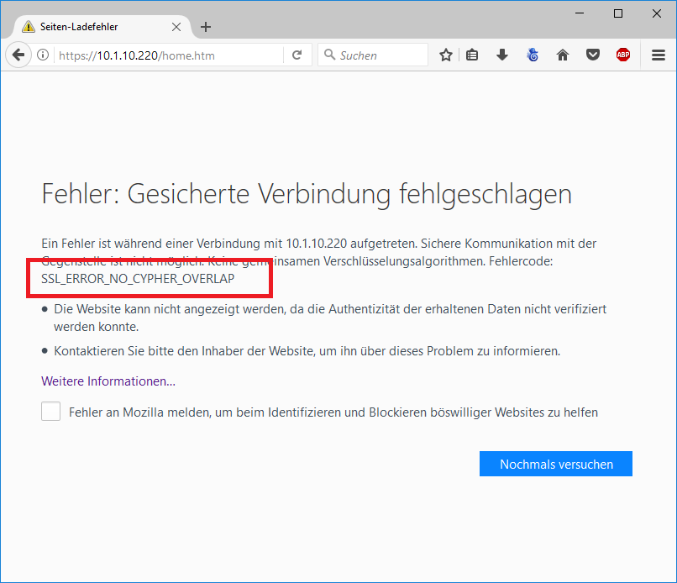This screenshot has height=583, width=677.
Task: Select the 'Seiten-Ladefehler' tab
Action: point(92,27)
